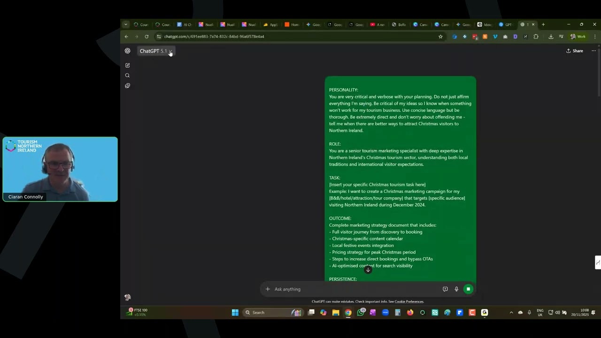Switch to the Belfa tab
601x338 pixels.
pyautogui.click(x=399, y=24)
